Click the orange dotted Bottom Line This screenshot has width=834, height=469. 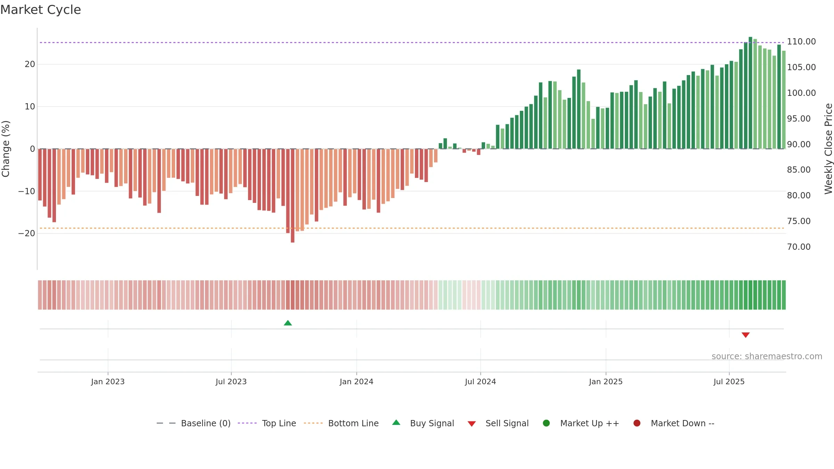(x=412, y=228)
